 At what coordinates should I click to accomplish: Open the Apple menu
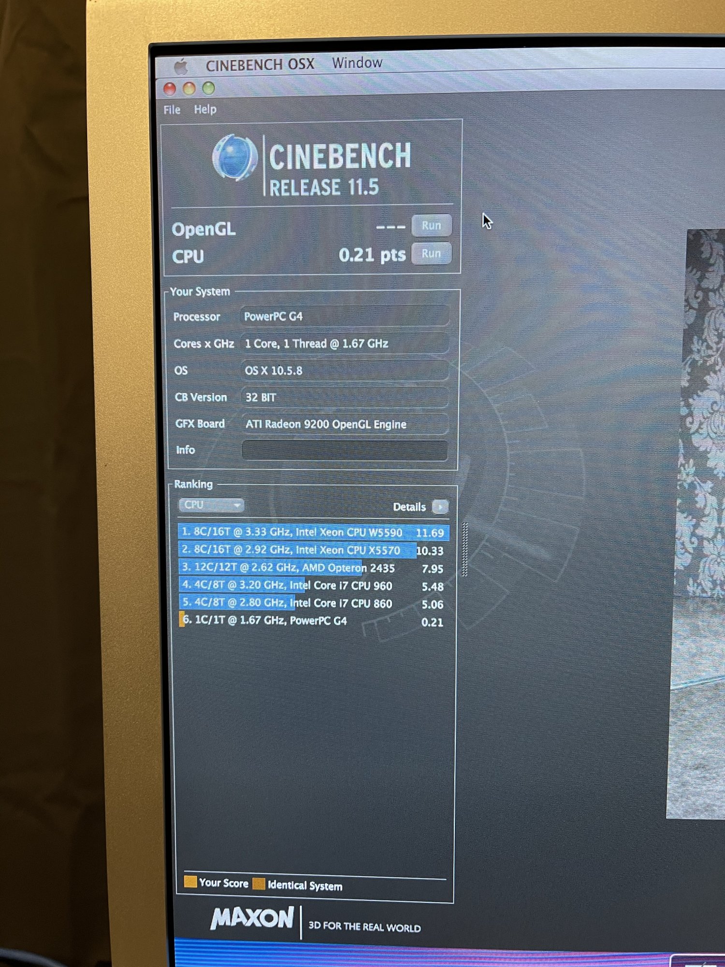click(x=180, y=66)
